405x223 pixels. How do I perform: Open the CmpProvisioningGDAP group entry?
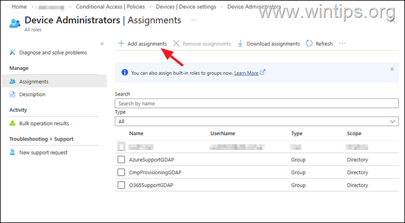[x=155, y=173]
